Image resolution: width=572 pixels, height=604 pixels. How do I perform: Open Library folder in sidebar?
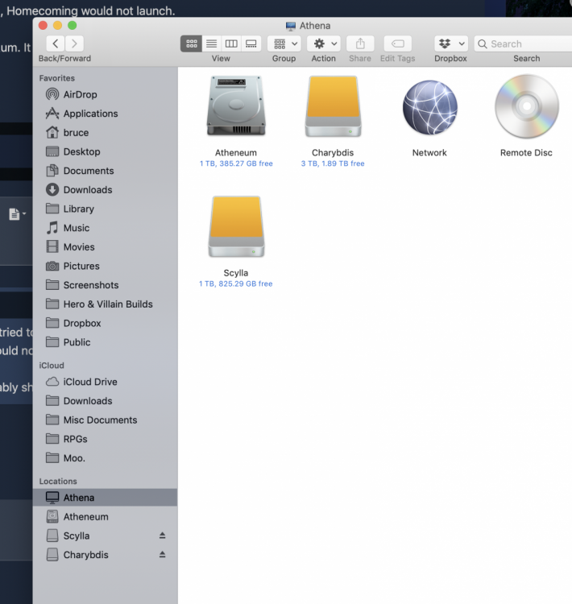click(x=105, y=209)
